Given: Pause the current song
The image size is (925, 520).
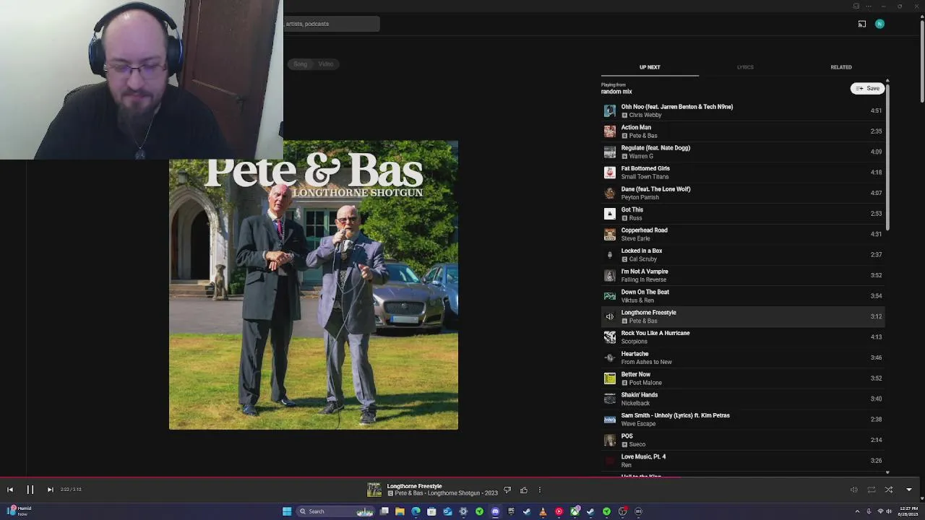Looking at the screenshot, I should (30, 490).
